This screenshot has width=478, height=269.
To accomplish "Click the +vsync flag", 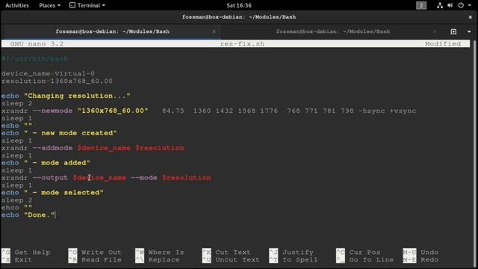I will coord(403,111).
